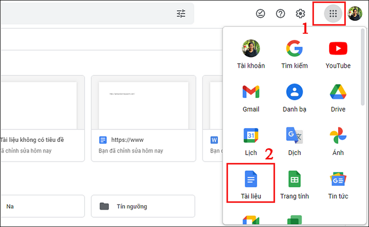The image size is (369, 227).
Task: Open the Google apps grid launcher
Action: coord(333,14)
